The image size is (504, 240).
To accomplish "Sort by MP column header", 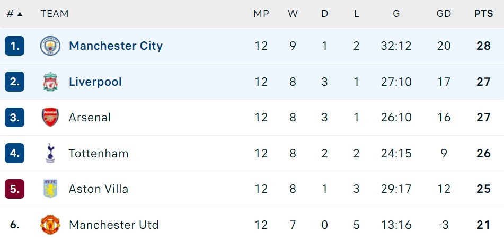I will pos(261,14).
